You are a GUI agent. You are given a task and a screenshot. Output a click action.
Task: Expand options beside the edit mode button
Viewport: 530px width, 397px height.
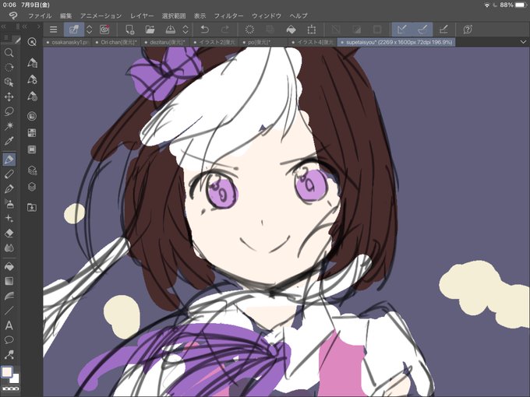[x=89, y=30]
